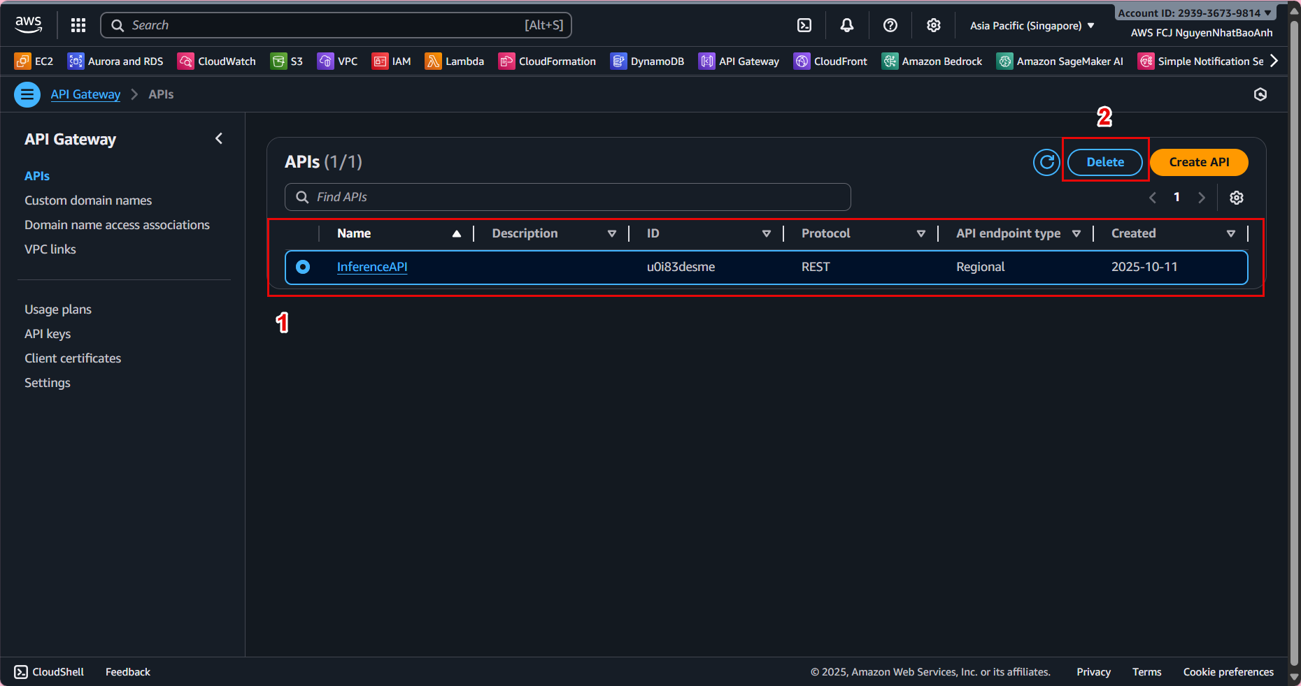Screen dimensions: 1301x686
Task: Open API Gateway favorites shortcut
Action: 739,61
